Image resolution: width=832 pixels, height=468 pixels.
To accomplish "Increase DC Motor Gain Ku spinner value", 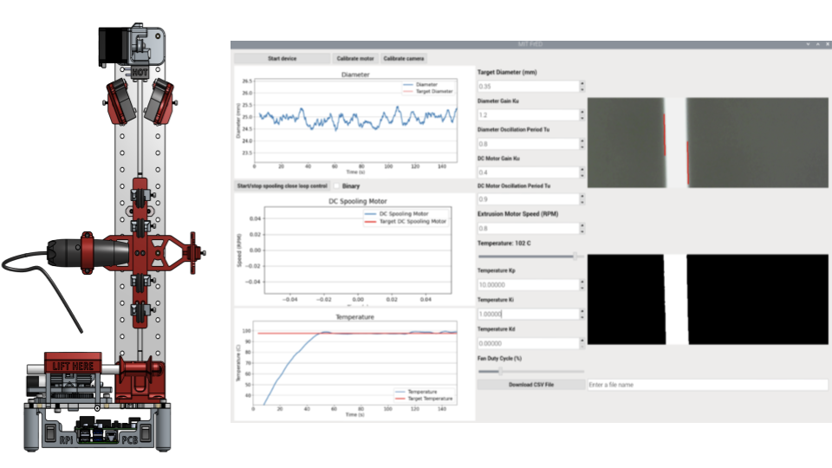I will coord(582,169).
